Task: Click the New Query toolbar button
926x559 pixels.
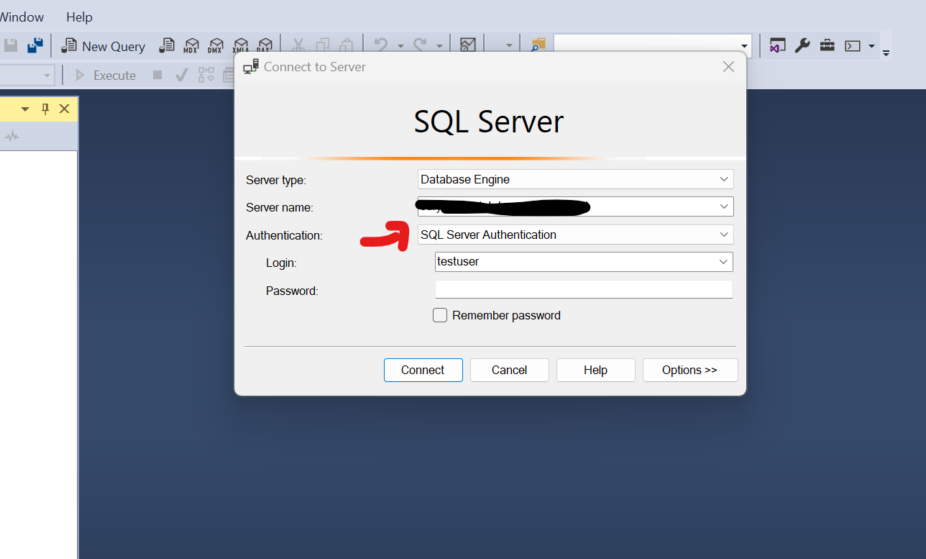Action: [104, 46]
